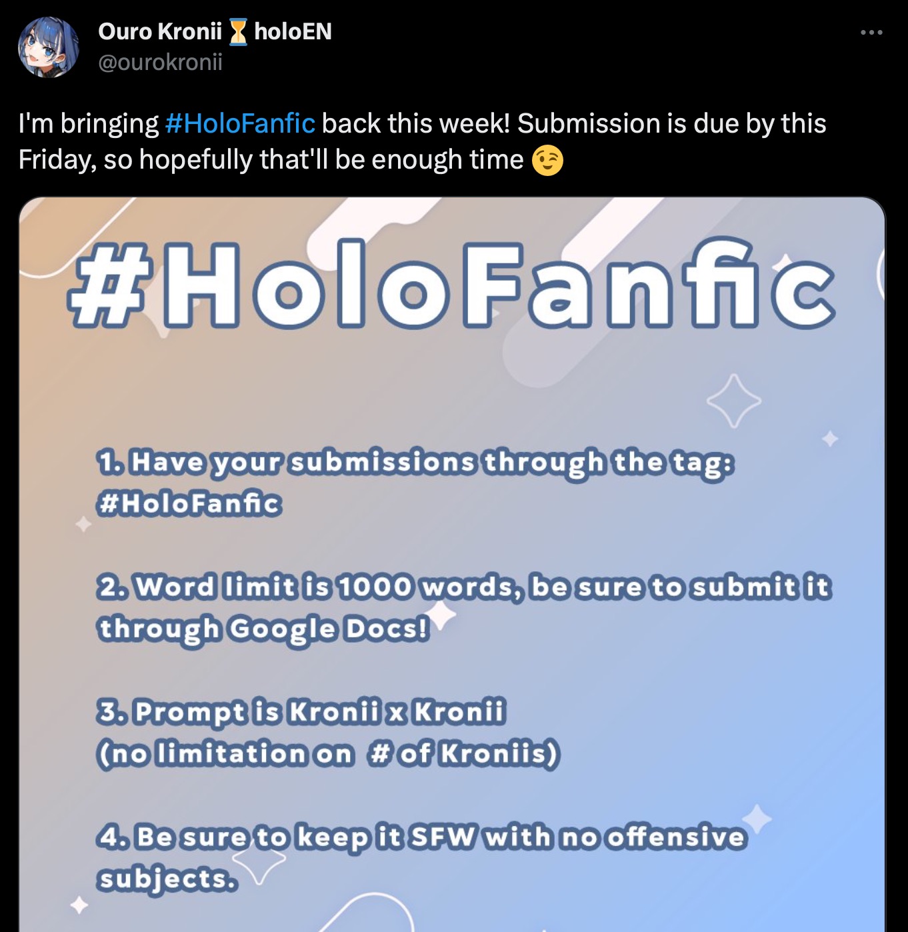Click the large outlined four-point star sparkle
Screen dimensions: 908x932
pyautogui.click(x=734, y=401)
